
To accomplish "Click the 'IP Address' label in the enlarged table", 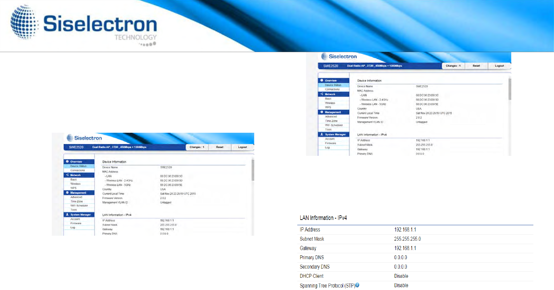I will (310, 230).
